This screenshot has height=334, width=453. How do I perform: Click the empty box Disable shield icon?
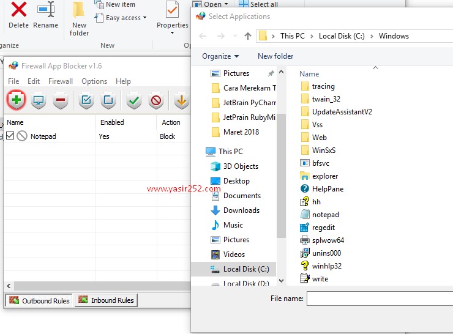108,100
